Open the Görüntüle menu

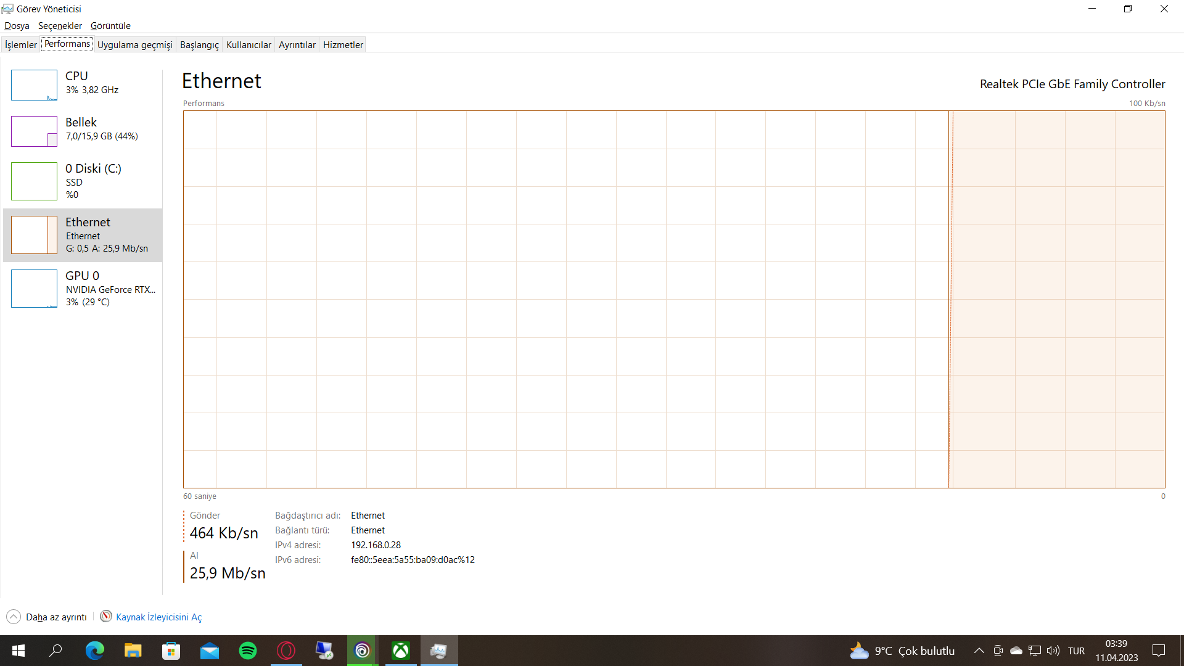click(x=110, y=26)
